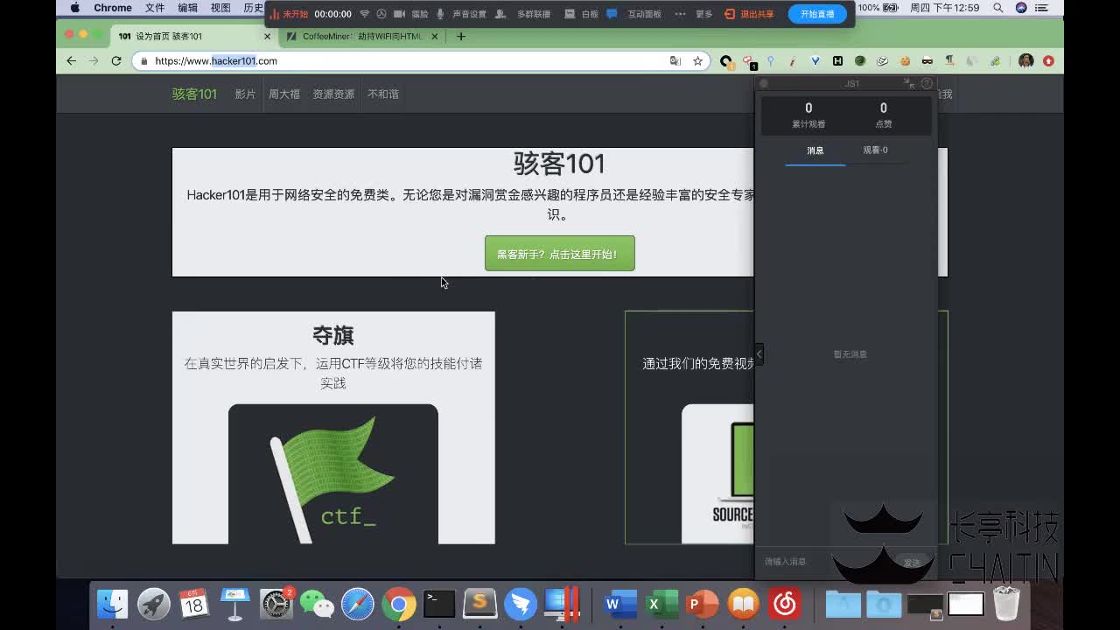Open the 文件 menu
Image resolution: width=1120 pixels, height=630 pixels.
(155, 8)
